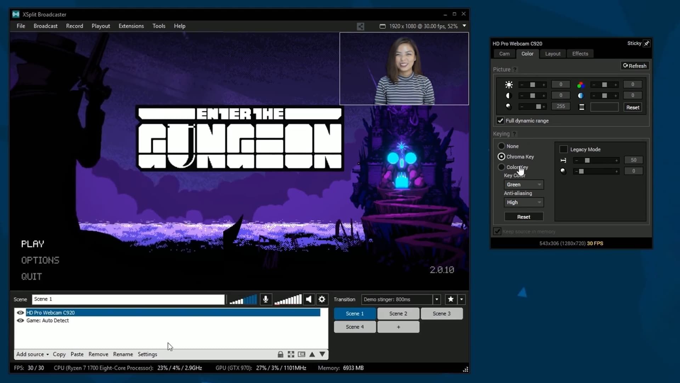Viewport: 680px width, 383px height.
Task: Click the brightness sun icon
Action: 509,85
